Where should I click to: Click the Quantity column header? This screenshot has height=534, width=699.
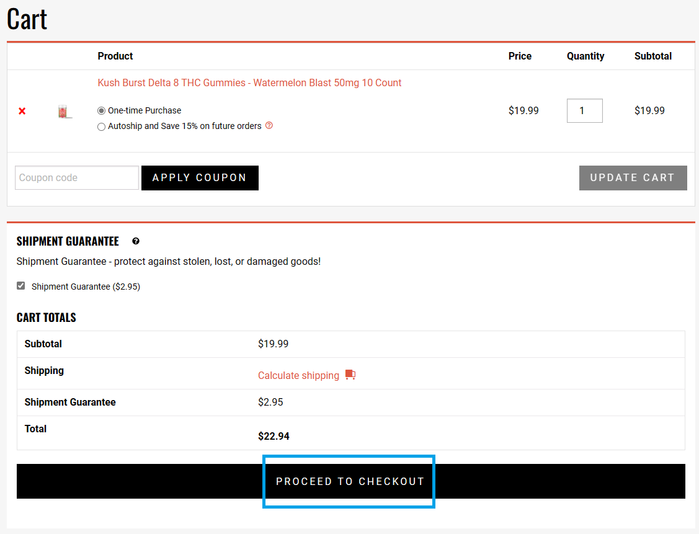(x=585, y=56)
